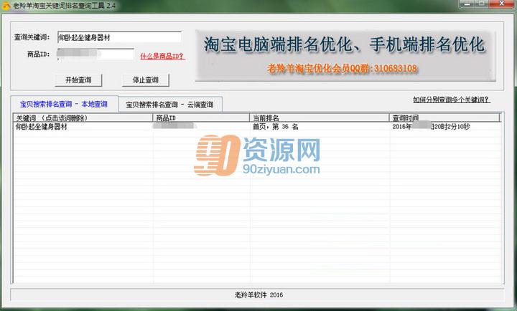Switch to 宝贝搜索排名查询 - 云端查询 tab

coord(169,105)
